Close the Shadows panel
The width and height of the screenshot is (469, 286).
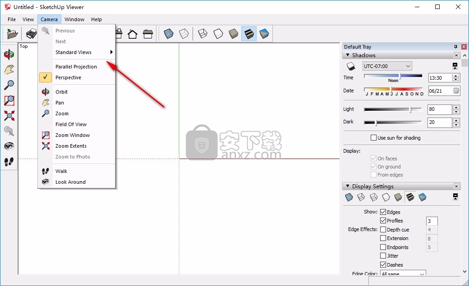coord(456,55)
